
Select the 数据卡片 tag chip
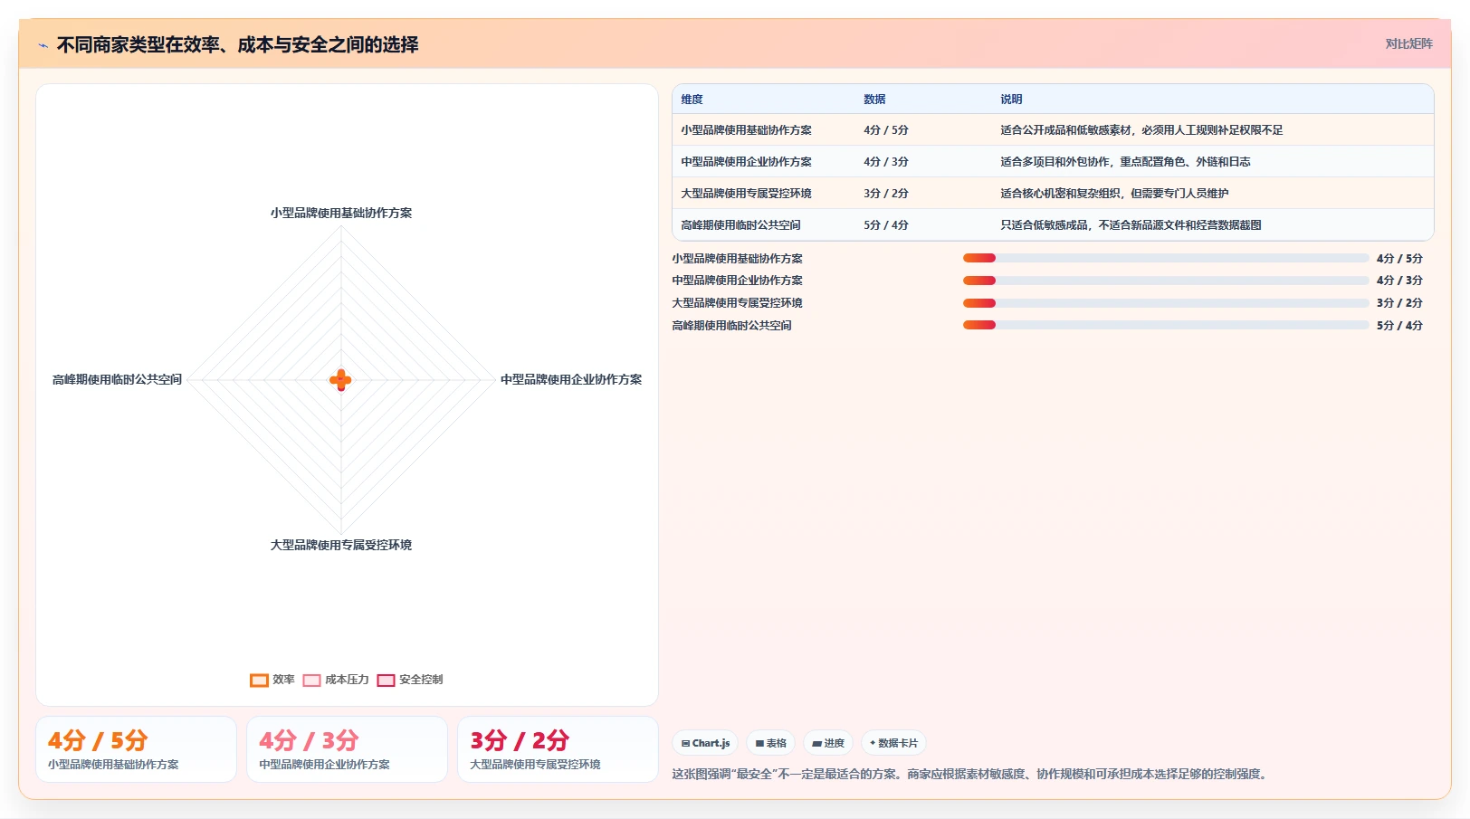894,743
